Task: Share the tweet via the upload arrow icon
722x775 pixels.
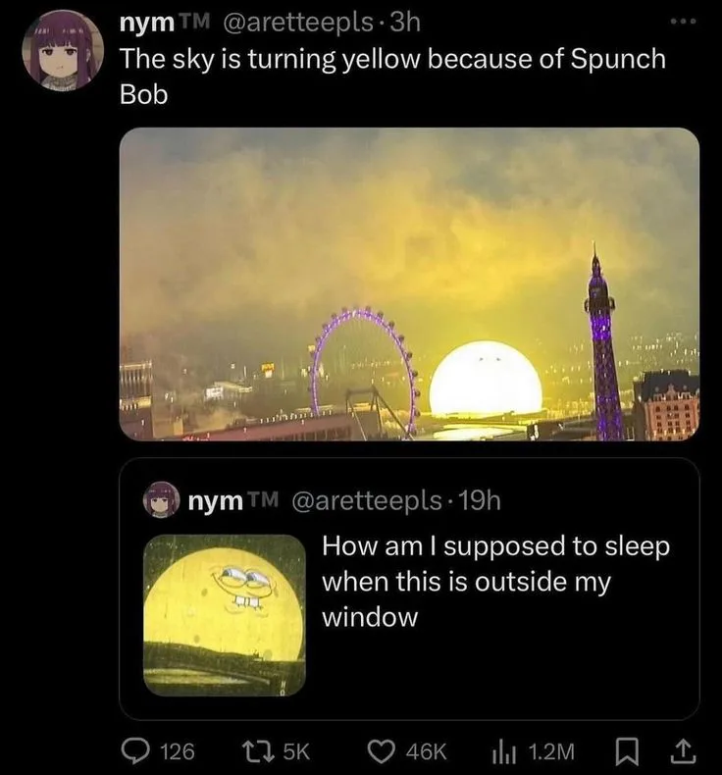Action: click(681, 750)
